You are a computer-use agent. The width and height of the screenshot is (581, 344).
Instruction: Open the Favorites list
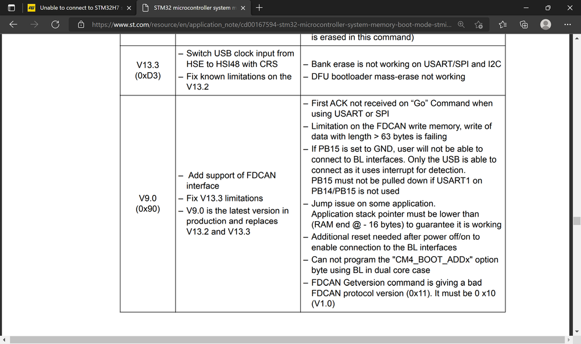[x=503, y=24]
